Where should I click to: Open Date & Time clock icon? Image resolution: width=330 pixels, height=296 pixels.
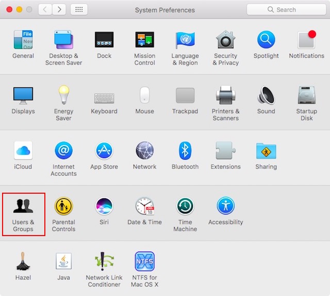coord(145,206)
